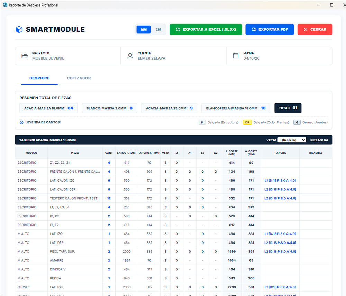Viewport: 346px width, 296px height.
Task: Click the client name ELMER ZELAYA
Action: coord(152,58)
